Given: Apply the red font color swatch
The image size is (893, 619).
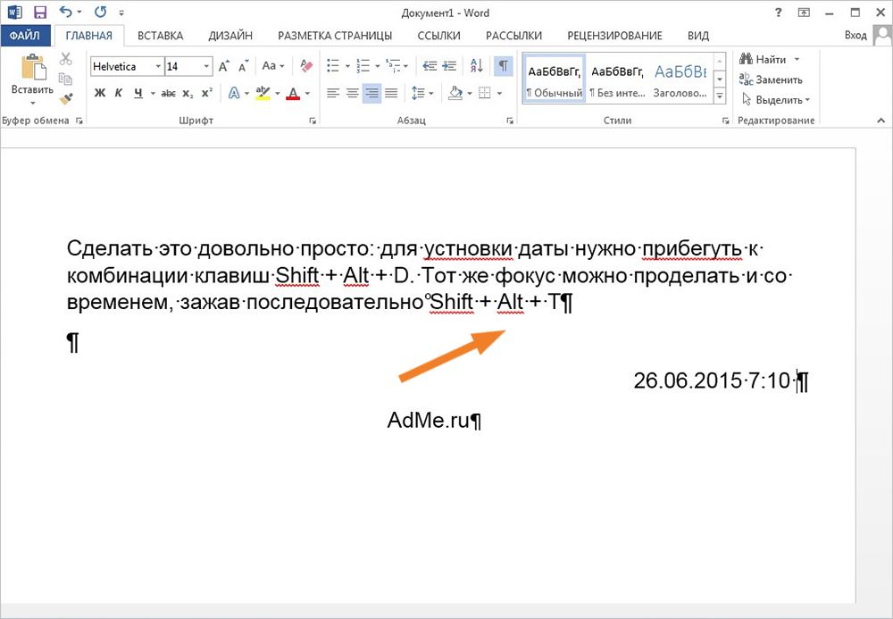Looking at the screenshot, I should [x=292, y=93].
